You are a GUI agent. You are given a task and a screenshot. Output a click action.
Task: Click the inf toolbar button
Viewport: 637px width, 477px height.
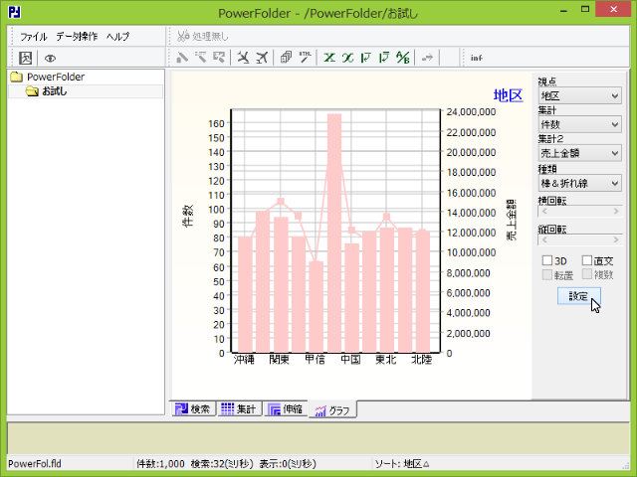click(x=477, y=58)
